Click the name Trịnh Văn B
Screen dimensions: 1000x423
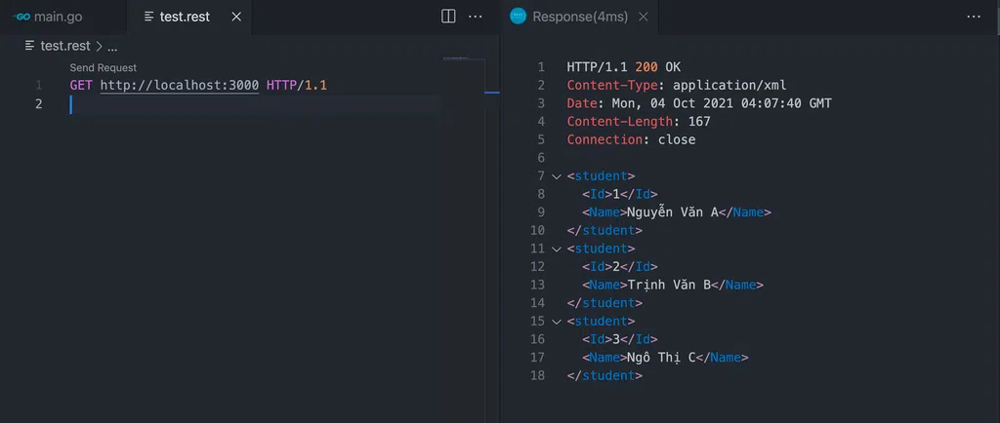pos(669,285)
